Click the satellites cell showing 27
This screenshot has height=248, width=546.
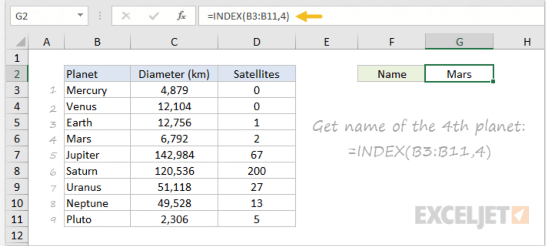tap(257, 187)
